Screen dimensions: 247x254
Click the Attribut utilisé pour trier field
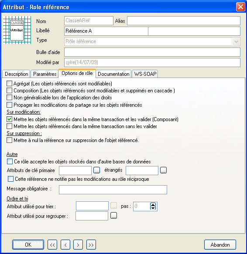click(x=92, y=206)
